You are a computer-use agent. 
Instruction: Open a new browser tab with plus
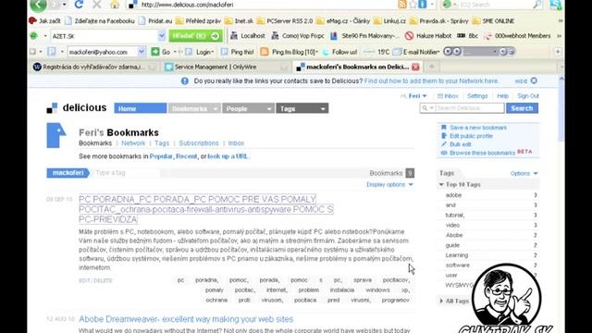[432, 67]
